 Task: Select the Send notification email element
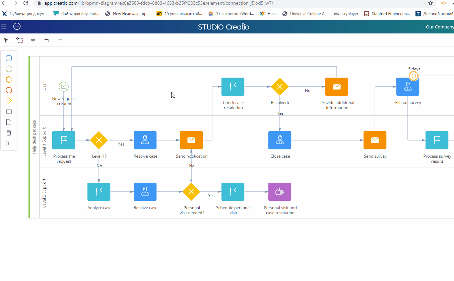pyautogui.click(x=191, y=140)
